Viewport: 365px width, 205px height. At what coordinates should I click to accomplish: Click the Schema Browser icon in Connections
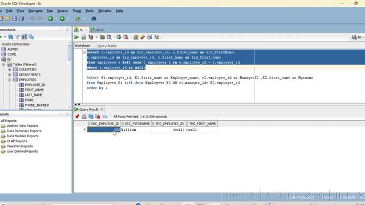coord(24,37)
